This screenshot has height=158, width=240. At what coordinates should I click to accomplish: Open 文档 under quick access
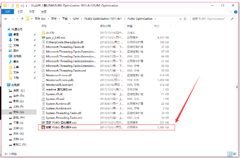coord(16,45)
